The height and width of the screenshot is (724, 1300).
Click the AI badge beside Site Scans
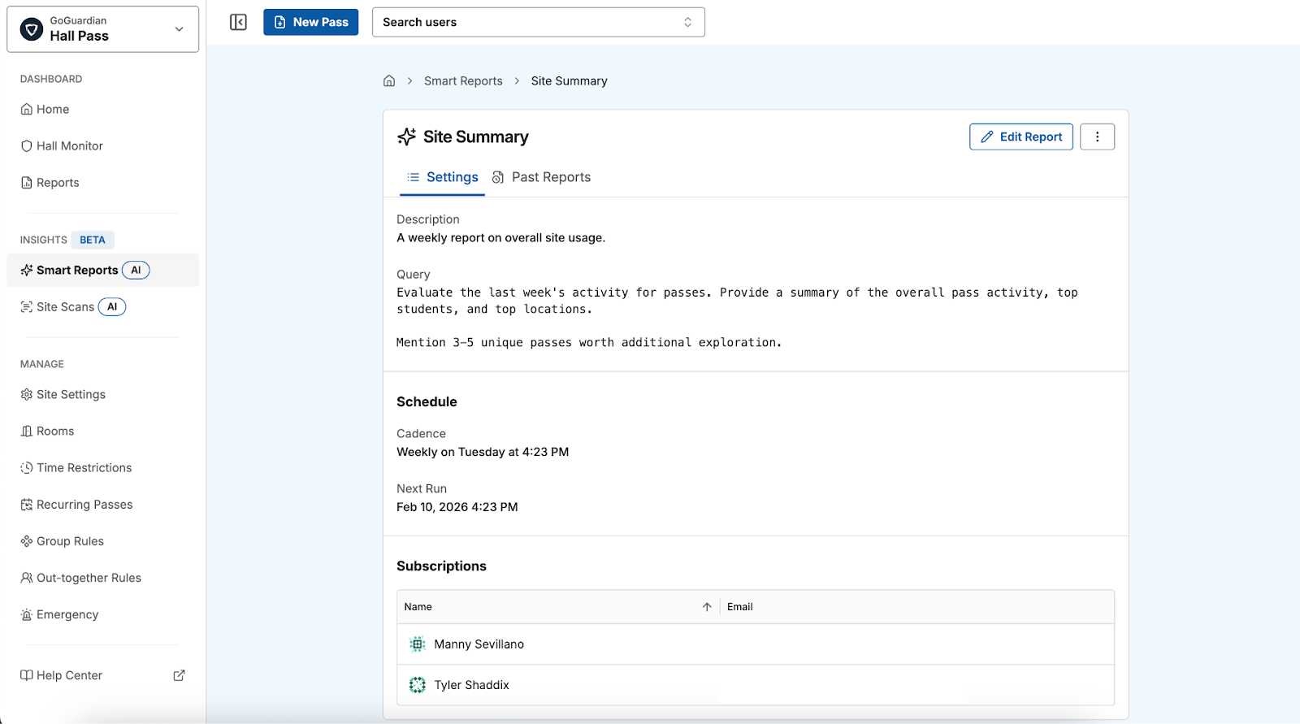[112, 306]
